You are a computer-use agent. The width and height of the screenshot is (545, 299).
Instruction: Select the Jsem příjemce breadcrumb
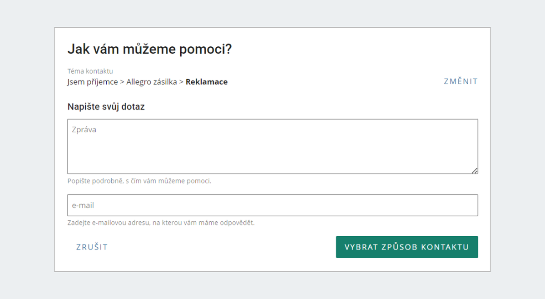pyautogui.click(x=93, y=82)
